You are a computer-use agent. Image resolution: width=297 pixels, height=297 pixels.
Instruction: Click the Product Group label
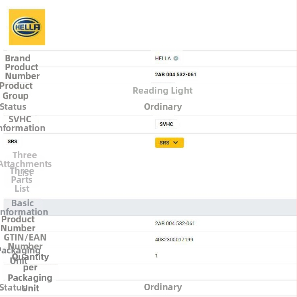click(16, 91)
